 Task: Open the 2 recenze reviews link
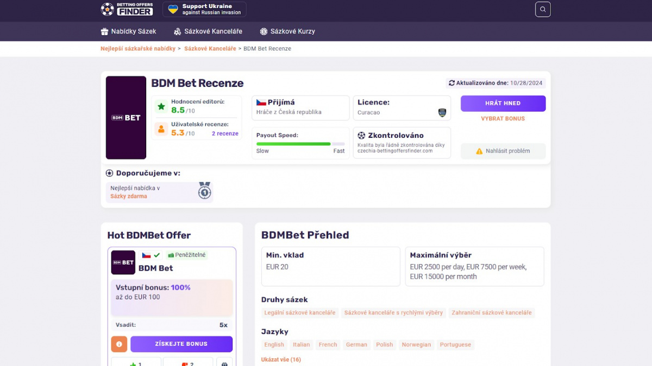224,133
